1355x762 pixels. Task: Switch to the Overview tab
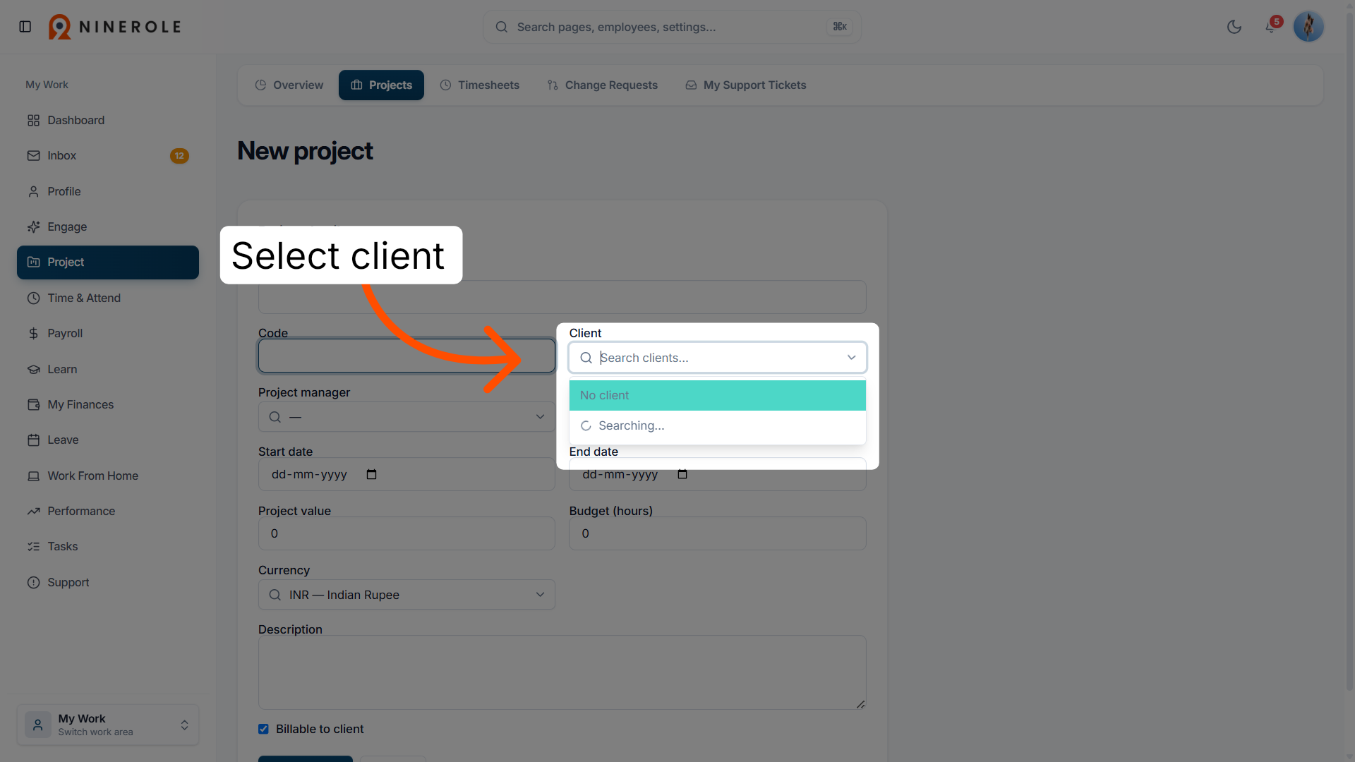coord(289,85)
